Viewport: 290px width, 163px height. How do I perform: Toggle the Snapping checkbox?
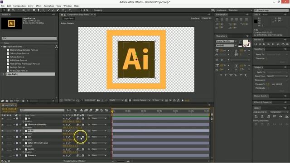pos(92,10)
